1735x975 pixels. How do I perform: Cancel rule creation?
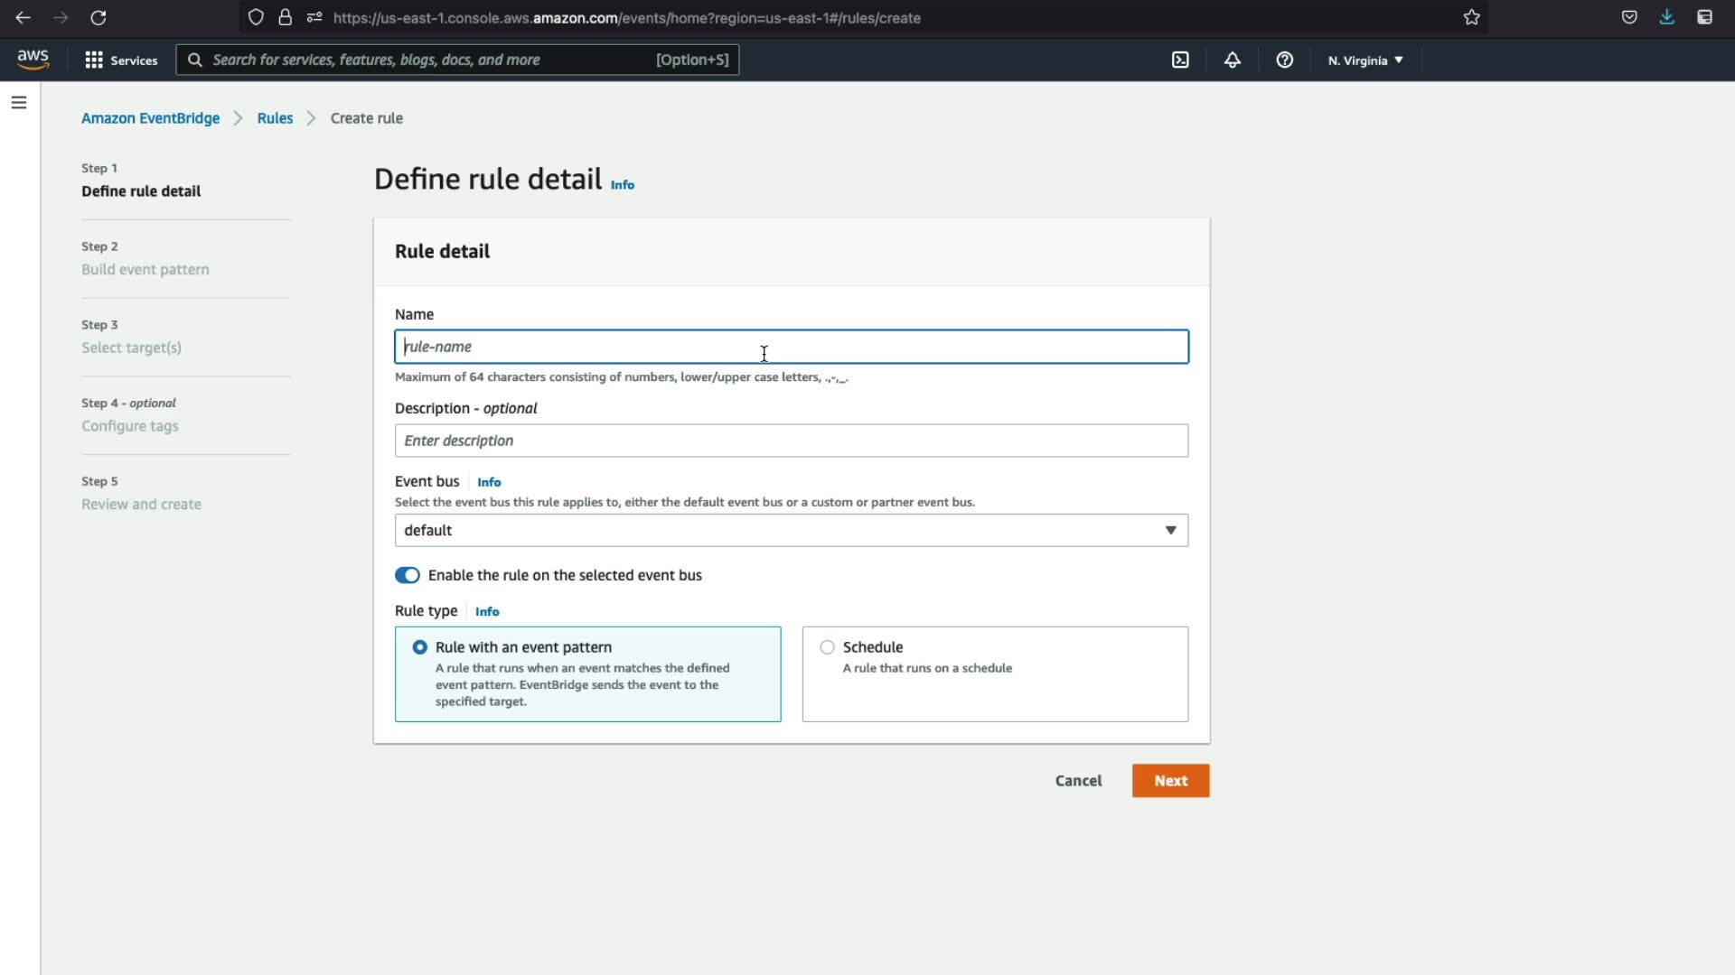[1078, 781]
